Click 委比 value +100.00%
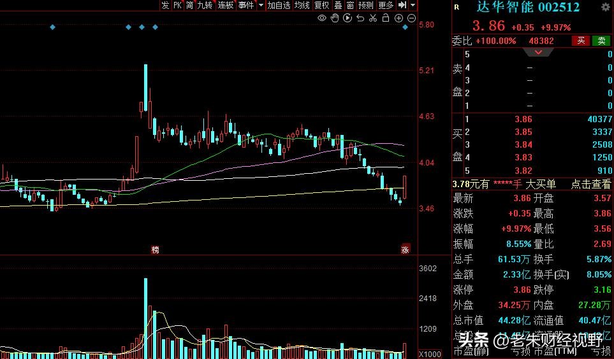 [x=496, y=41]
